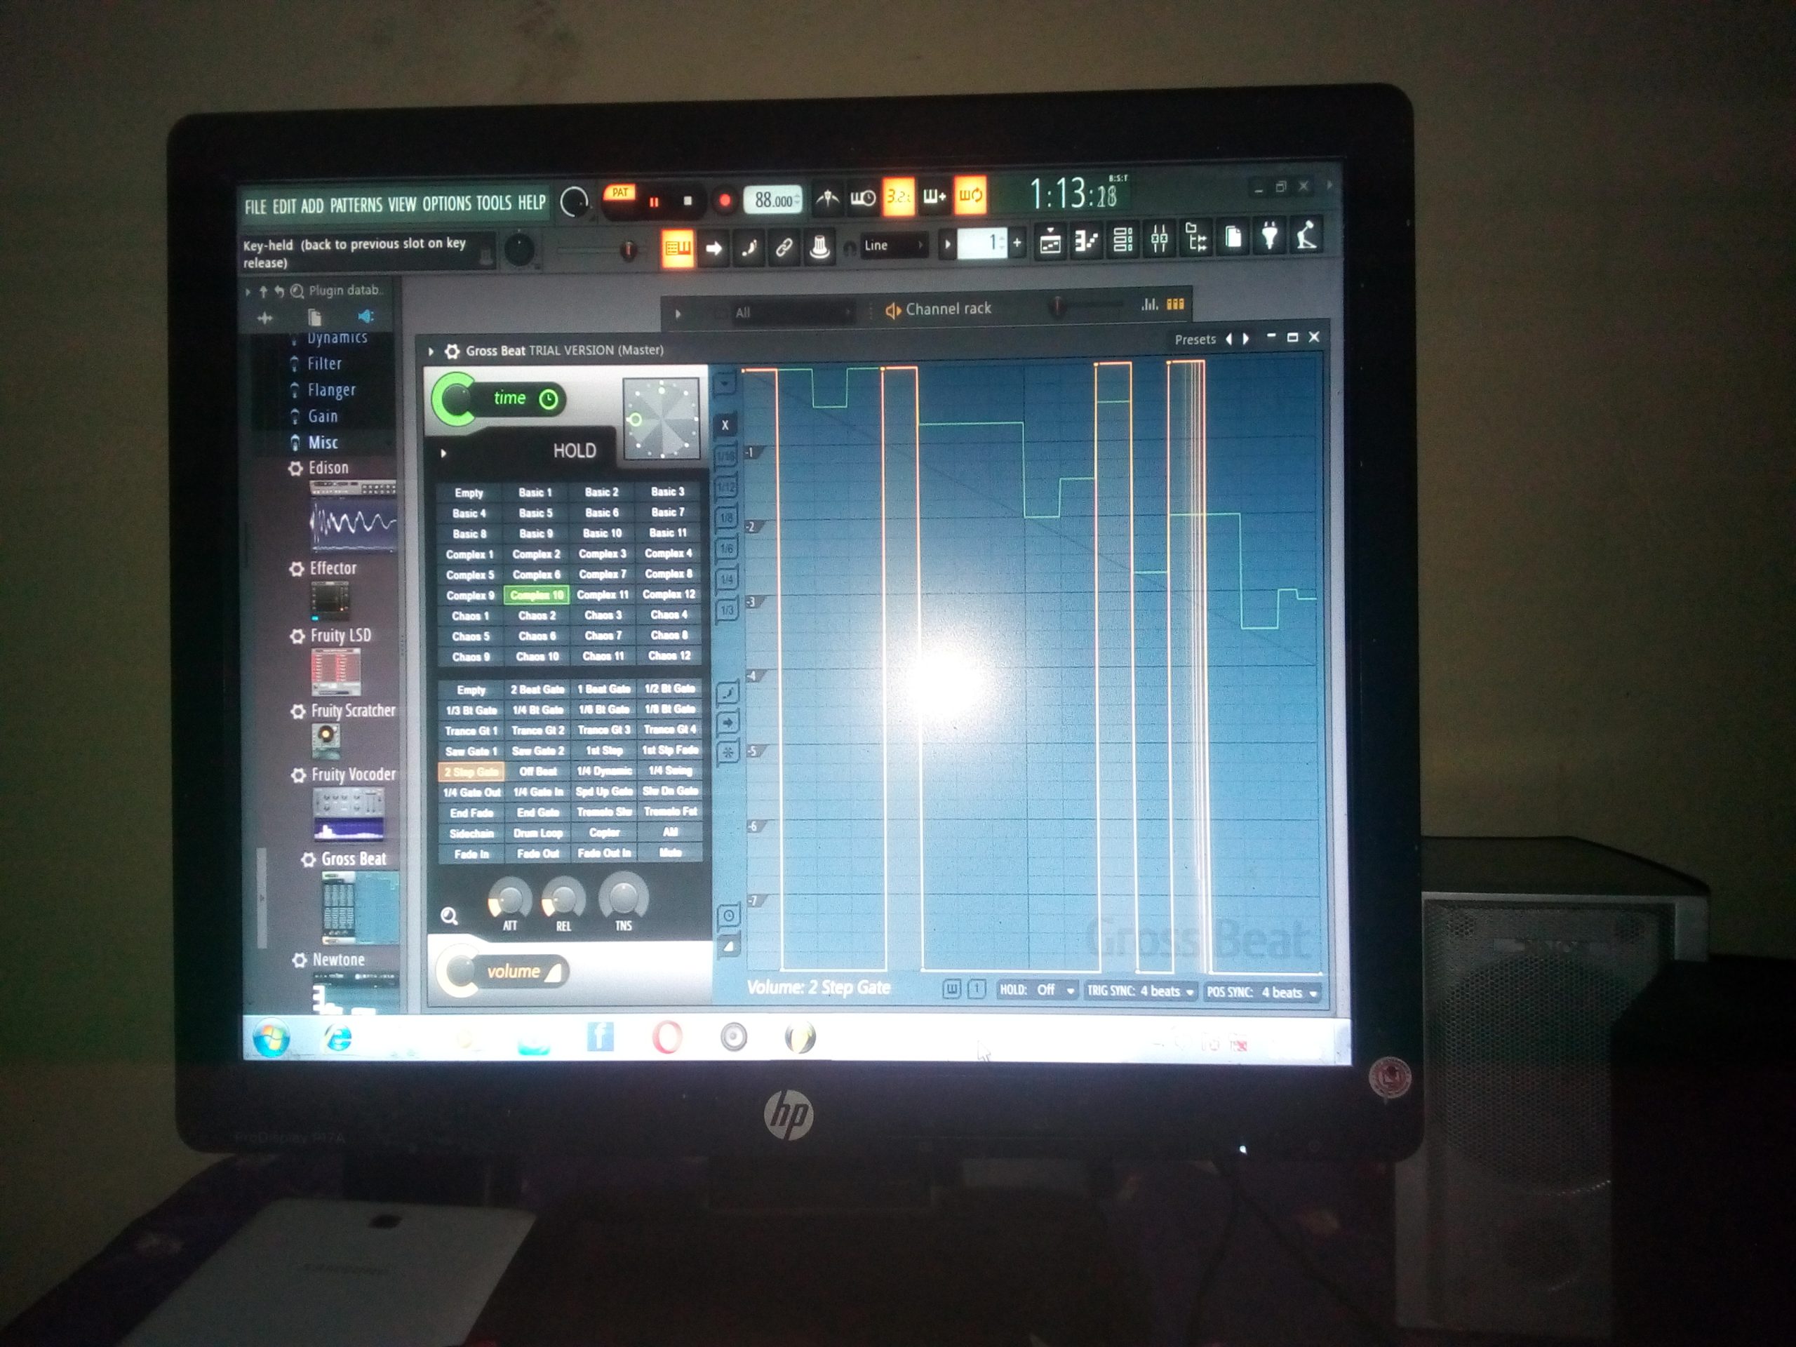Select the Complex 10 time preset
This screenshot has width=1796, height=1347.
(537, 595)
